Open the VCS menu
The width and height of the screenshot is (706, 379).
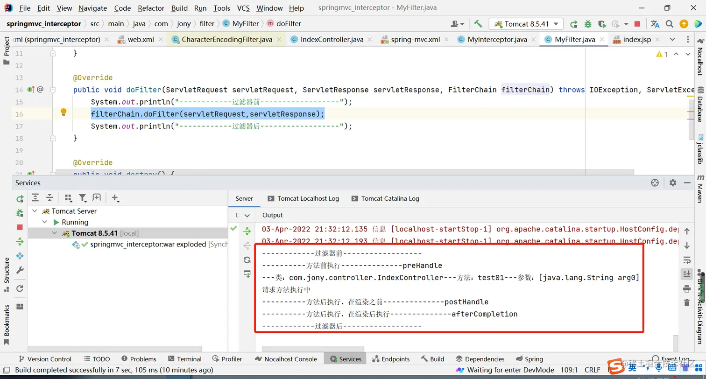[x=243, y=8]
